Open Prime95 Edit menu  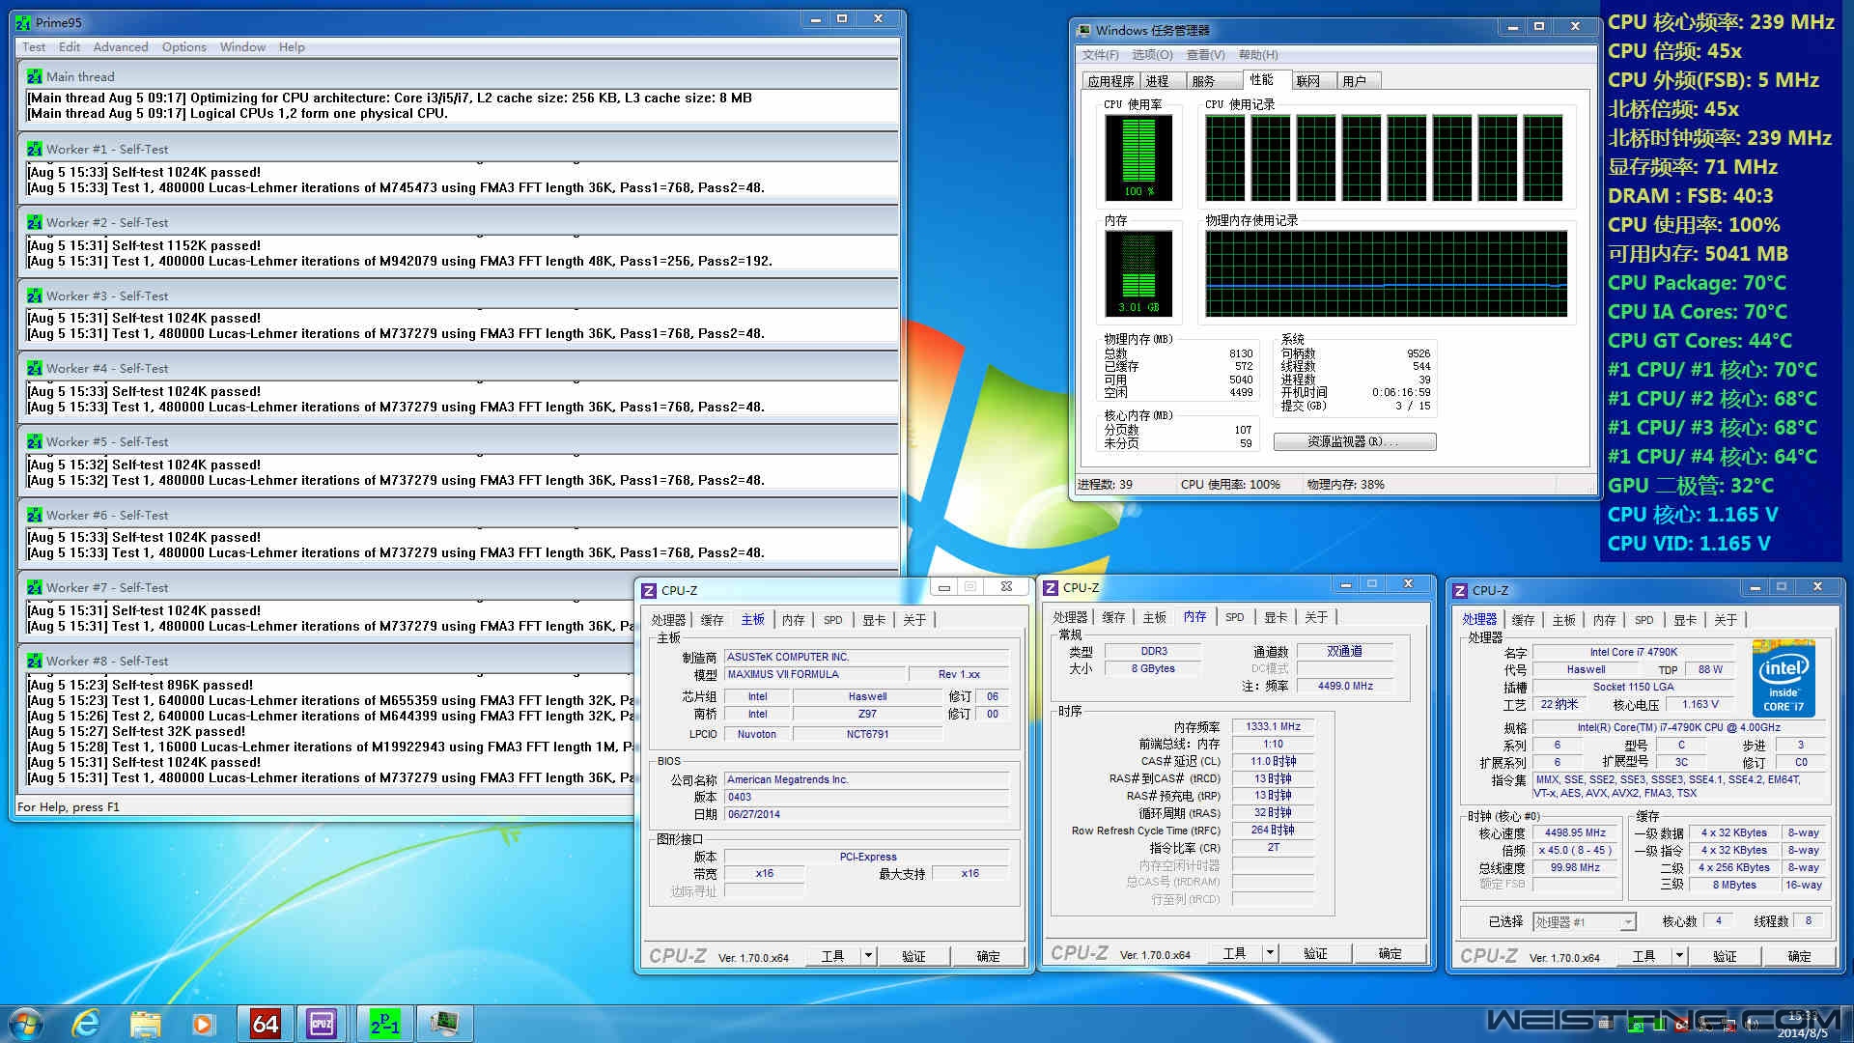pos(70,46)
